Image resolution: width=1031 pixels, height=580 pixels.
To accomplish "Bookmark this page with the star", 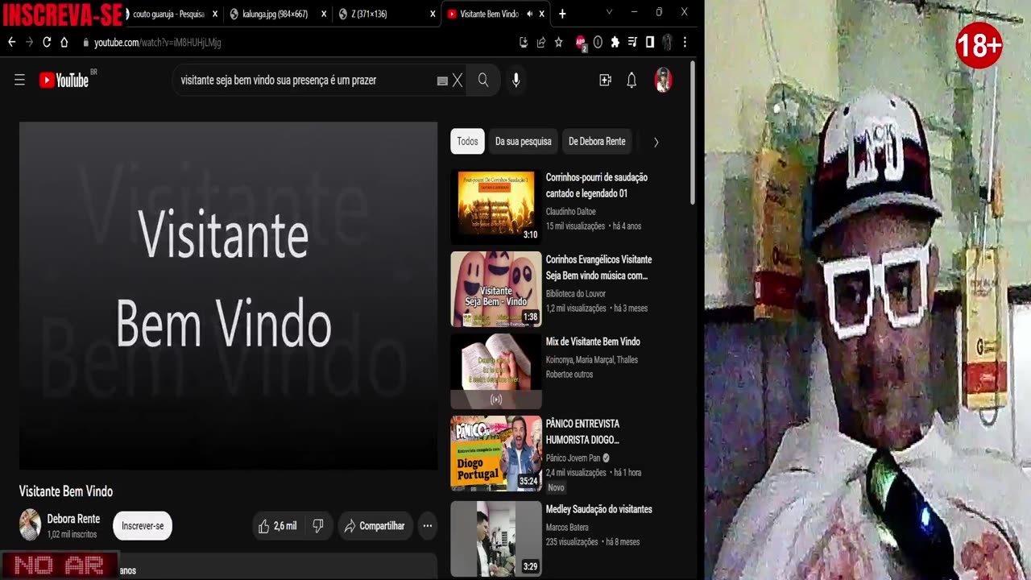I will coord(559,42).
